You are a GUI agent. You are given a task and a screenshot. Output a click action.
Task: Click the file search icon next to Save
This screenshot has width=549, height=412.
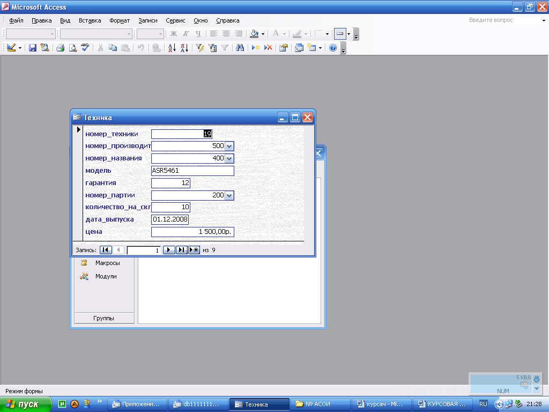[45, 48]
